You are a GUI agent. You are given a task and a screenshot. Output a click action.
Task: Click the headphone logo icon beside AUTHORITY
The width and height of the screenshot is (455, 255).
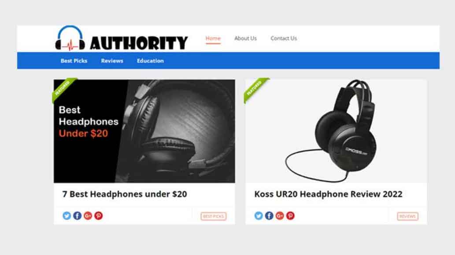point(70,38)
